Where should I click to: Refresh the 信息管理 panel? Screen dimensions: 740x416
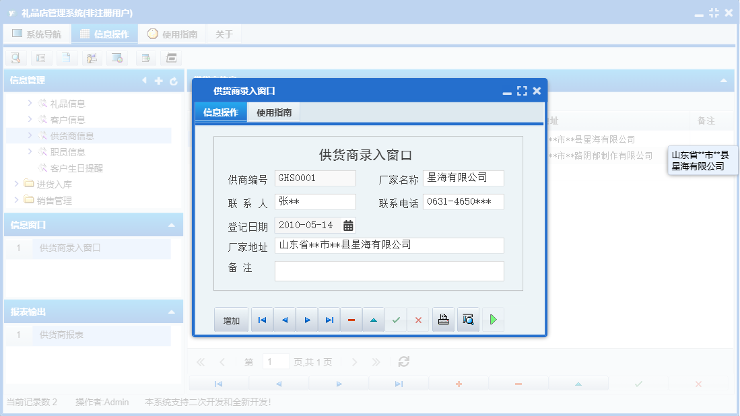(x=174, y=81)
